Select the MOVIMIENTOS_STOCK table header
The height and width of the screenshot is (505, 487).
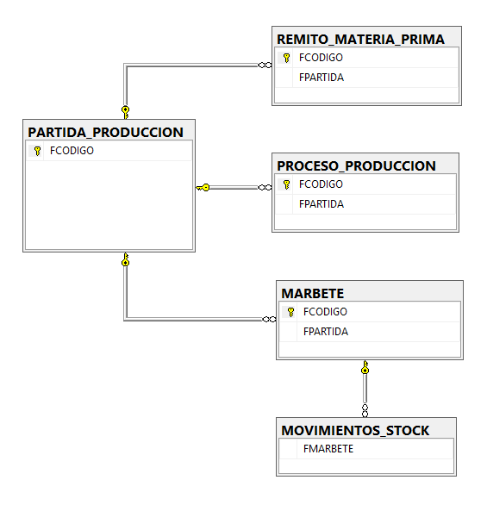[x=366, y=428]
